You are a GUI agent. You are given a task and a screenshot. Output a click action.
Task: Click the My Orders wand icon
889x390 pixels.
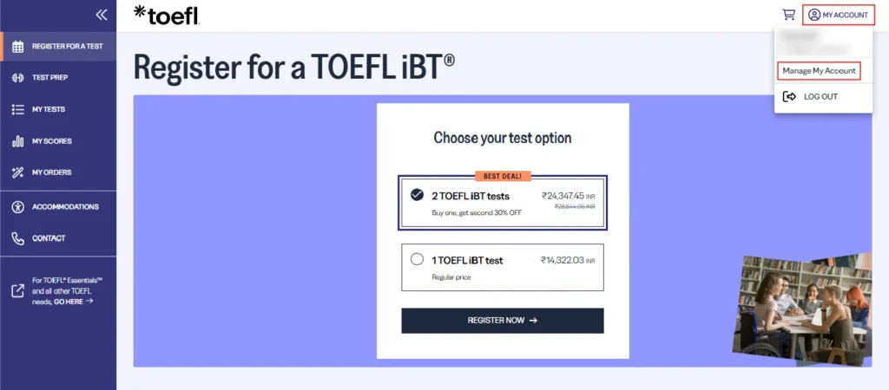click(17, 172)
